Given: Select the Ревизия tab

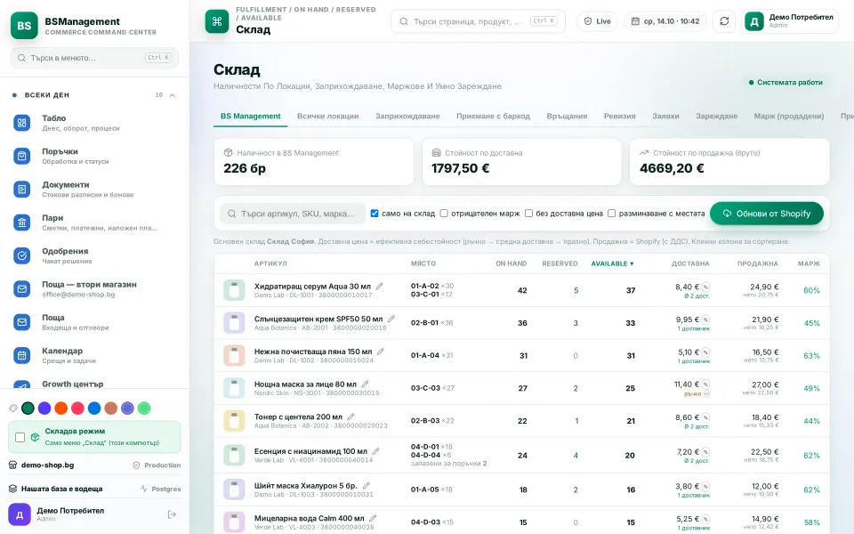Looking at the screenshot, I should click(619, 116).
